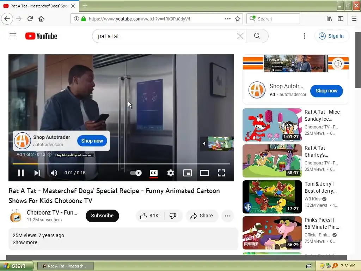Go back to the previous page
The height and width of the screenshot is (271, 361).
7,19
